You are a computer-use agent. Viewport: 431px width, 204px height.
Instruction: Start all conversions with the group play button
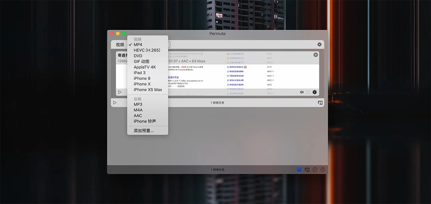(x=115, y=103)
